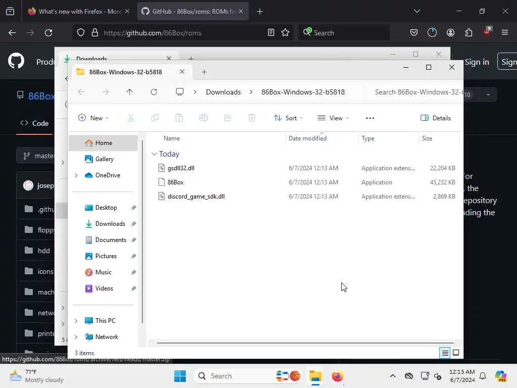This screenshot has height=388, width=517.
Task: Select the GitHub 86Box/roms browser tab
Action: click(193, 12)
